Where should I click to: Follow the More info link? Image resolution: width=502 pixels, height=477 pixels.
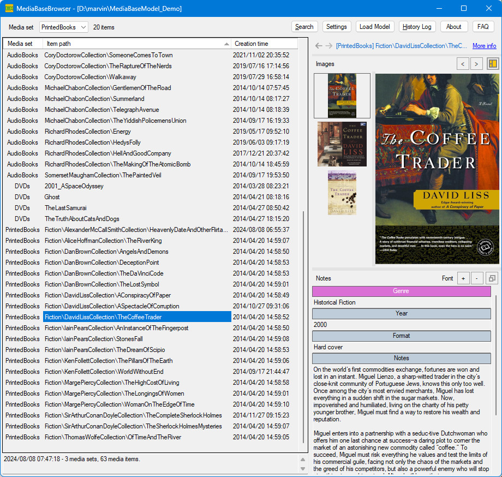coord(484,46)
